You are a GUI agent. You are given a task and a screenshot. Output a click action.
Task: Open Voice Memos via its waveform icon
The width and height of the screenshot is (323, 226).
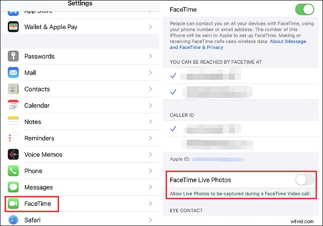pyautogui.click(x=13, y=155)
